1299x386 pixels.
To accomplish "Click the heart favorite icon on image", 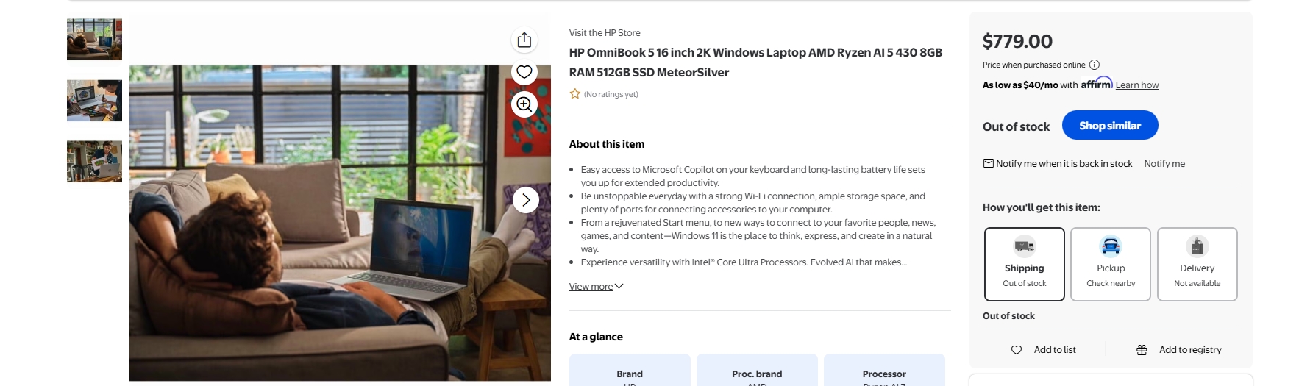I will point(524,72).
